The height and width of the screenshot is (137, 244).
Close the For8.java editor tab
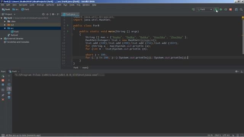coord(77,14)
